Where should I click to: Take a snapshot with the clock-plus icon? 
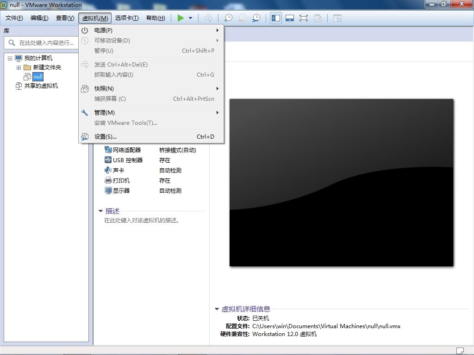pos(228,18)
